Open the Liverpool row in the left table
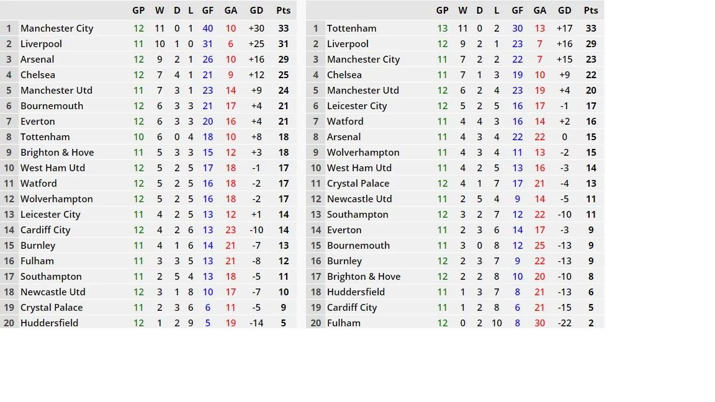This screenshot has width=715, height=402. 41,44
